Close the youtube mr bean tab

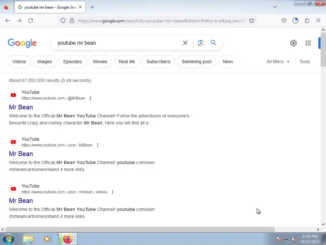pyautogui.click(x=80, y=7)
